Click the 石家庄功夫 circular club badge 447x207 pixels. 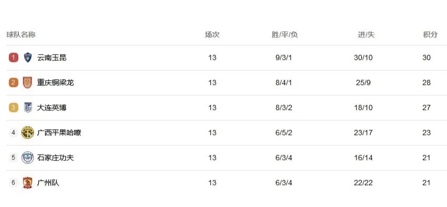coord(28,158)
